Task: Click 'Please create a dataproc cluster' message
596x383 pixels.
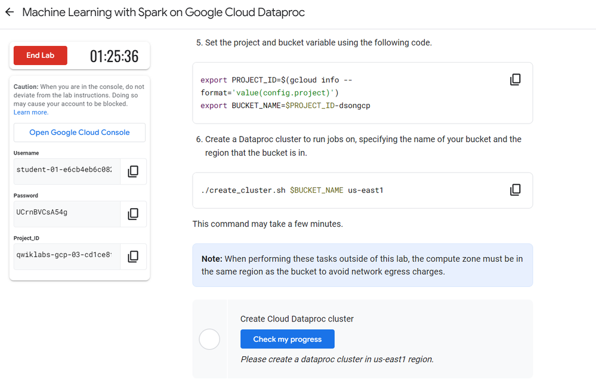Action: click(x=337, y=359)
